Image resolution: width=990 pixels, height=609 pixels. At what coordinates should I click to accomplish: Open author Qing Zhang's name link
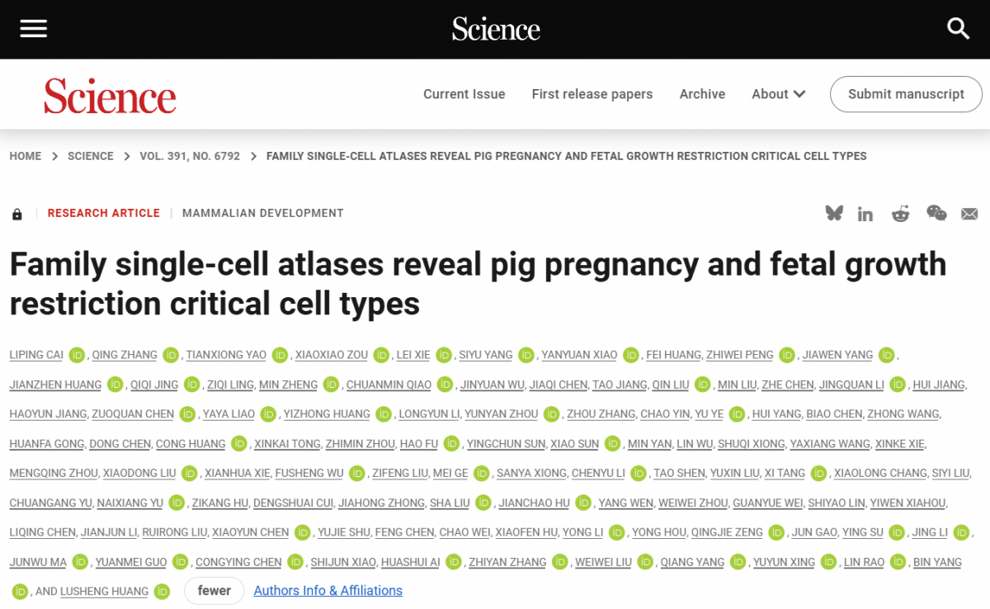(x=125, y=355)
